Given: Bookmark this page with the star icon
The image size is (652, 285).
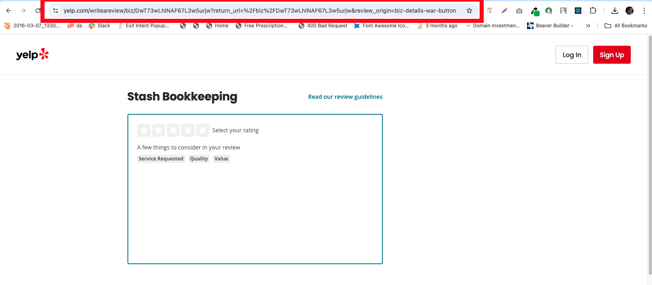Looking at the screenshot, I should [469, 11].
